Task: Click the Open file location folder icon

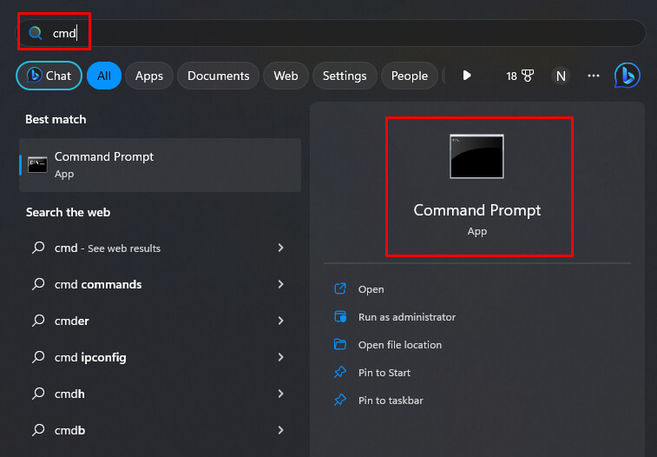Action: coord(340,345)
